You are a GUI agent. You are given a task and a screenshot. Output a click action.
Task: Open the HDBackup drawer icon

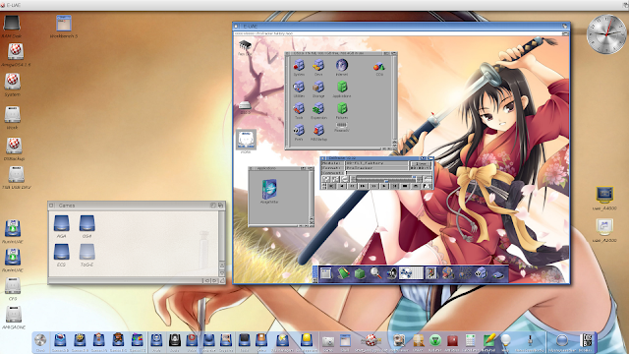pos(318,130)
